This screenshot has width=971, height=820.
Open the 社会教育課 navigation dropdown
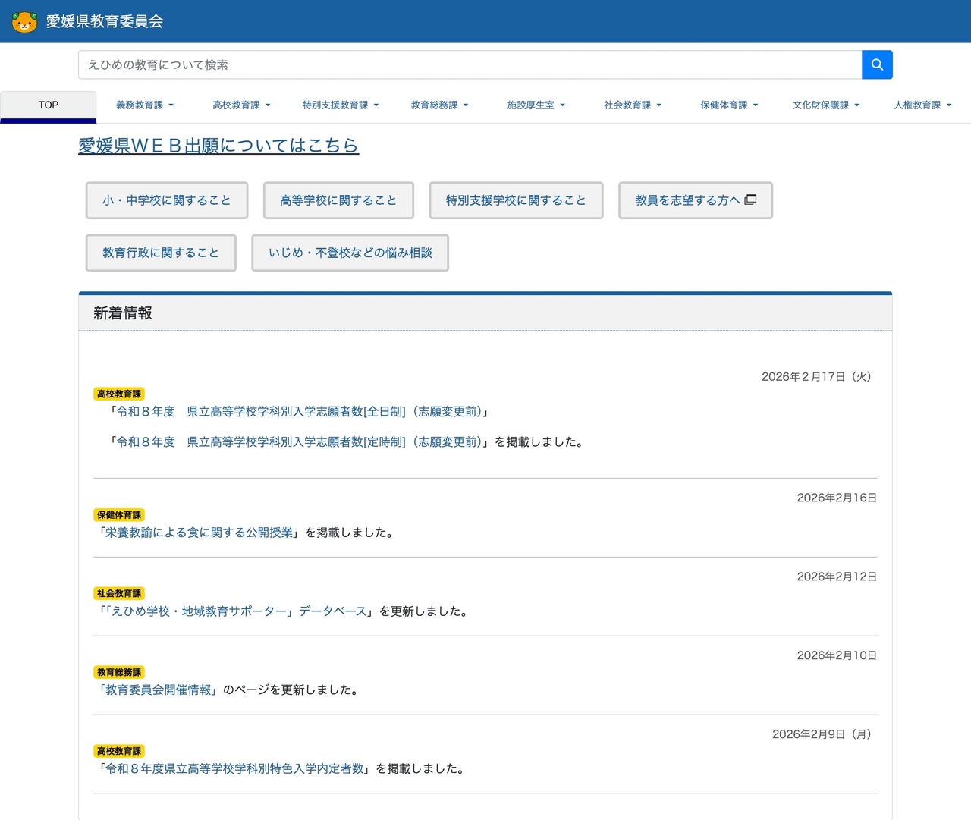pos(633,105)
